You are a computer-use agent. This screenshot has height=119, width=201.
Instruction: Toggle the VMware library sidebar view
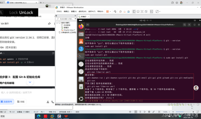(x=134, y=12)
